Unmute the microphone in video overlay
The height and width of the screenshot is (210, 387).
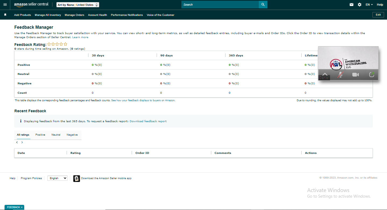point(340,75)
